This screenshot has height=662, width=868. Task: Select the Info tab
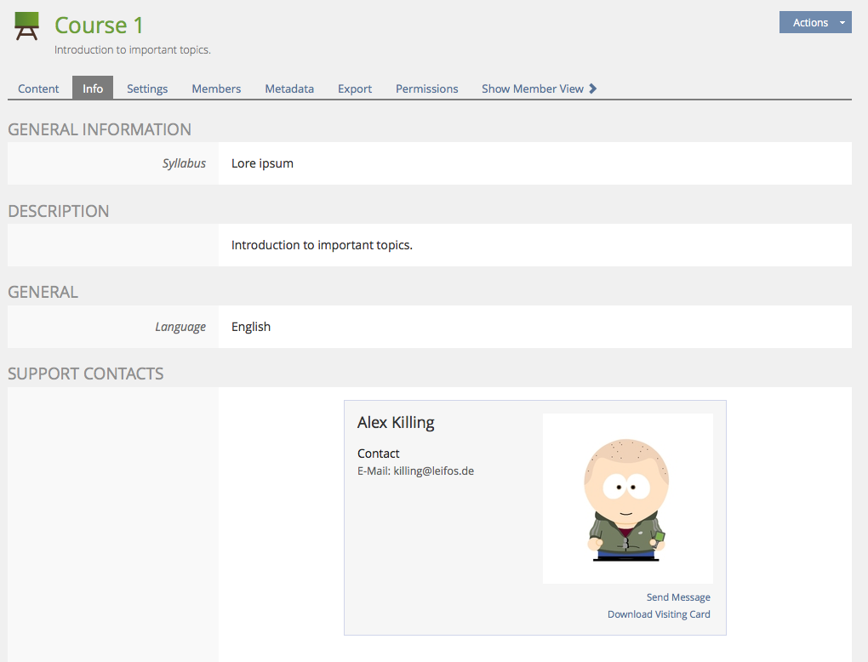click(x=93, y=88)
